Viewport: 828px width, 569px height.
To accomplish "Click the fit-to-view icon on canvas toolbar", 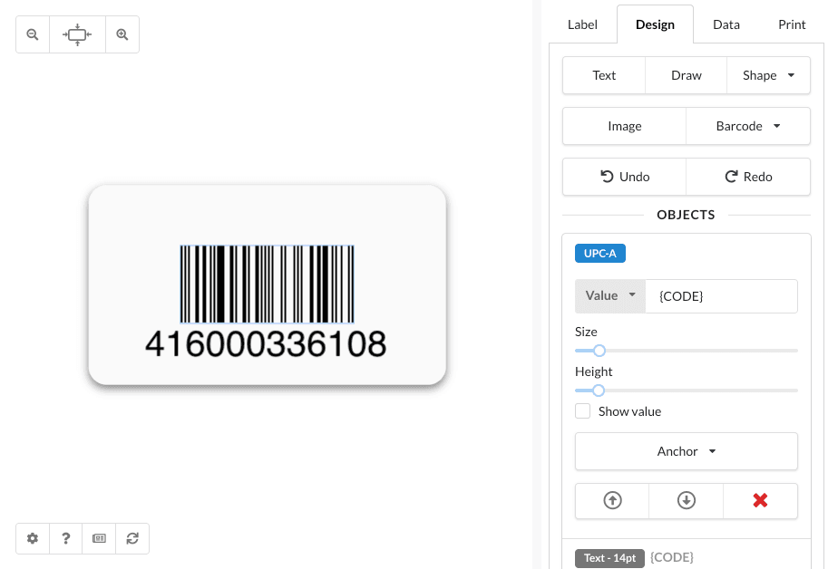I will [x=77, y=34].
